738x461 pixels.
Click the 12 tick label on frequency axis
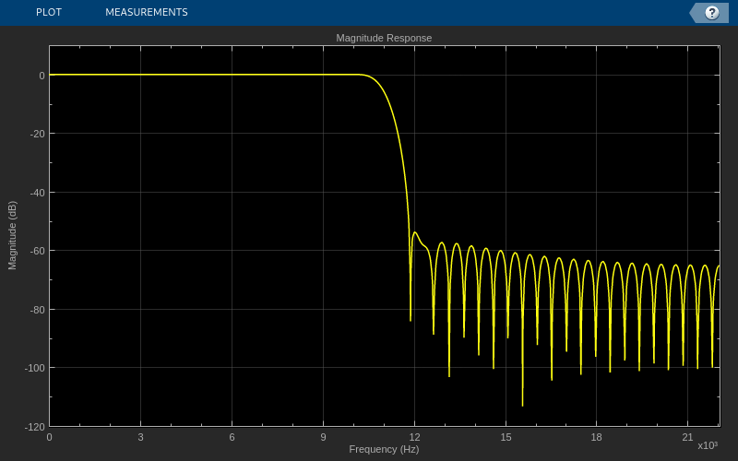coord(414,437)
